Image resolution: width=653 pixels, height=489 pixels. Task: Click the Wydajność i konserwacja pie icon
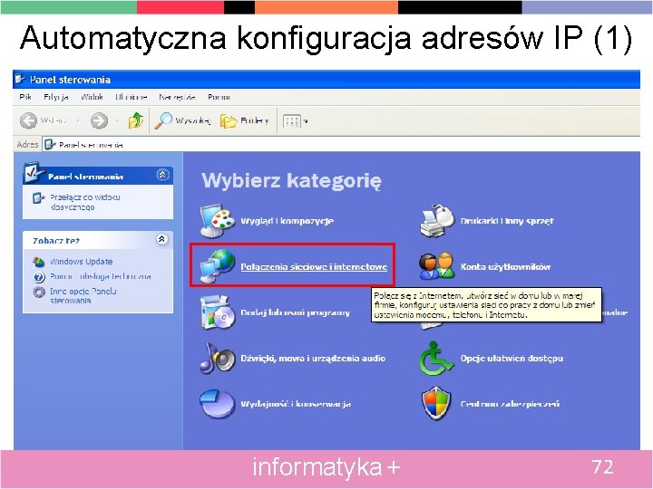217,403
